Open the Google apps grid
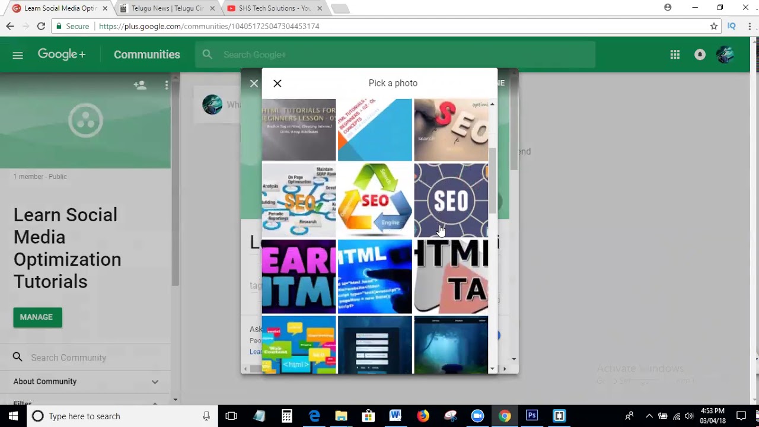The image size is (759, 427). (x=675, y=55)
